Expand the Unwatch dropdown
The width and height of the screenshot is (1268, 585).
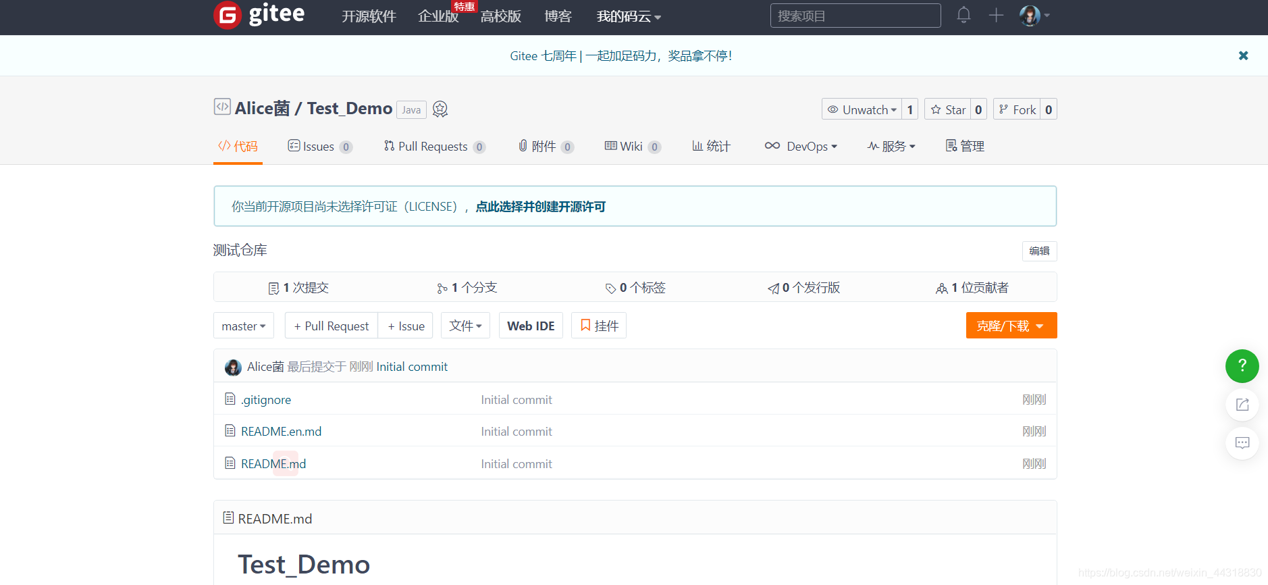(862, 109)
